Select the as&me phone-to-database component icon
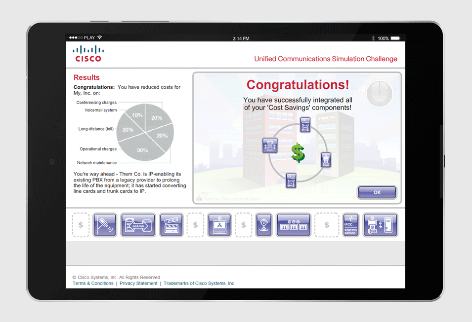 [x=138, y=225]
